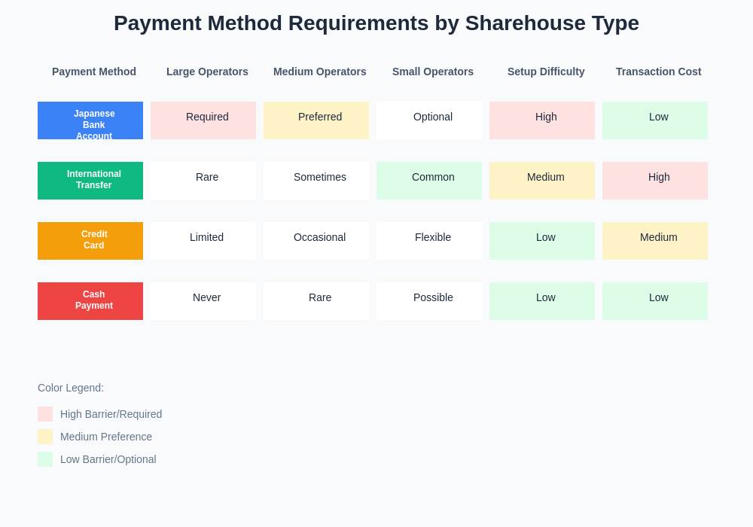Click the Required cell for Japanese Bank Account

point(203,120)
